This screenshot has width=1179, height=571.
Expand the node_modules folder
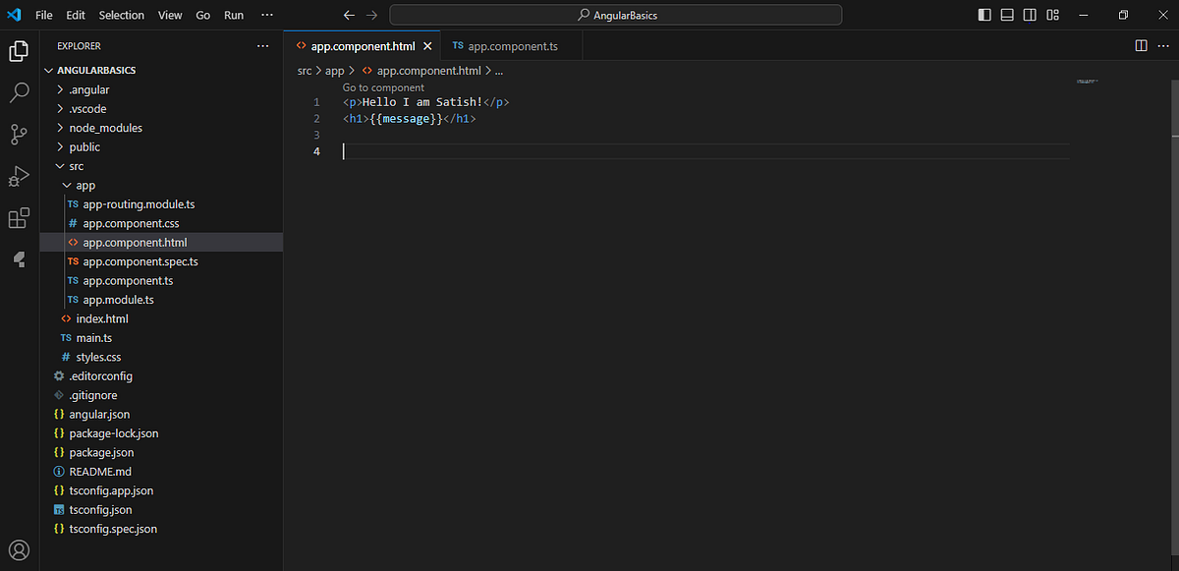click(x=105, y=127)
